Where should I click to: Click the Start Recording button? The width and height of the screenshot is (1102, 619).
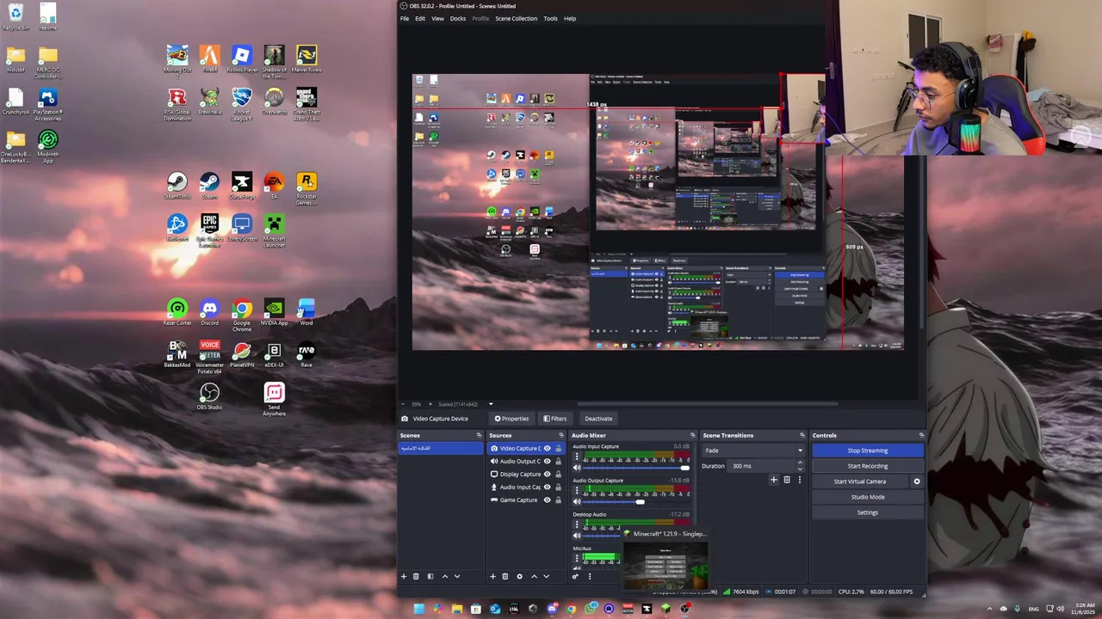[x=867, y=466]
